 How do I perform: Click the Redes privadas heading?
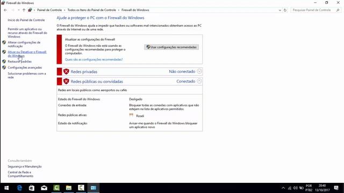coord(84,71)
